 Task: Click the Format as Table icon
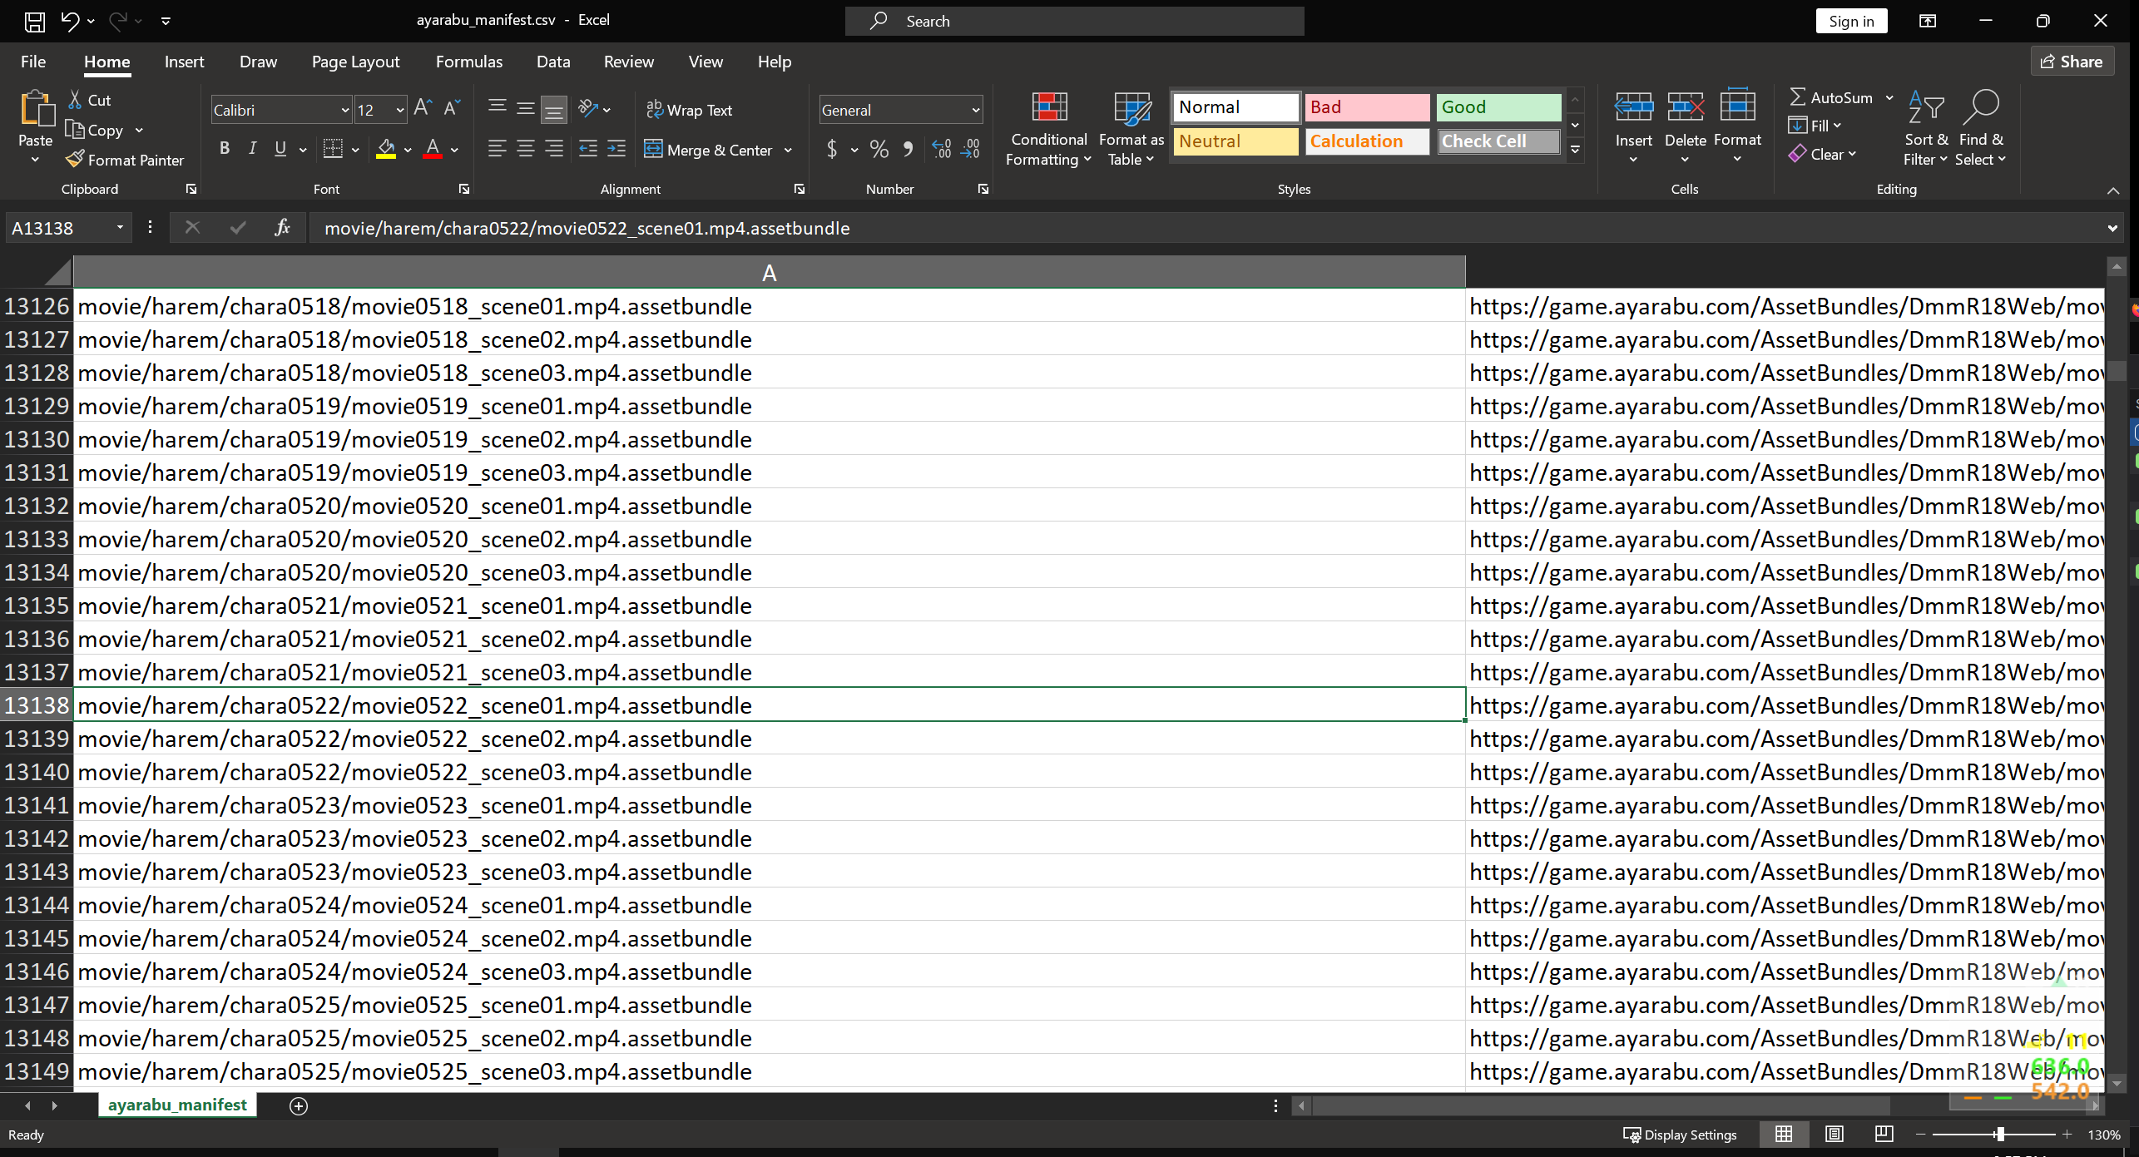click(x=1131, y=108)
